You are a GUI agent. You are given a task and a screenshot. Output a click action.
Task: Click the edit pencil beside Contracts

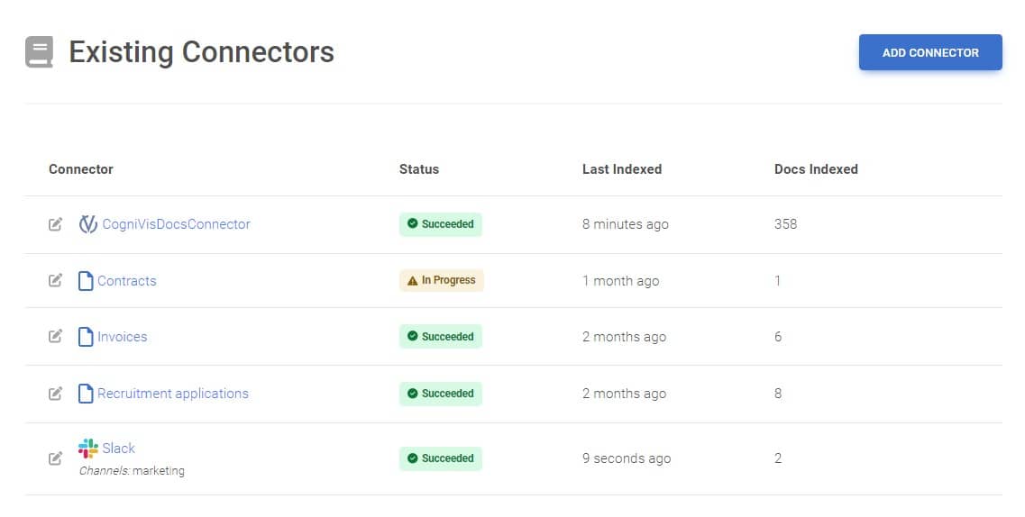click(x=56, y=281)
